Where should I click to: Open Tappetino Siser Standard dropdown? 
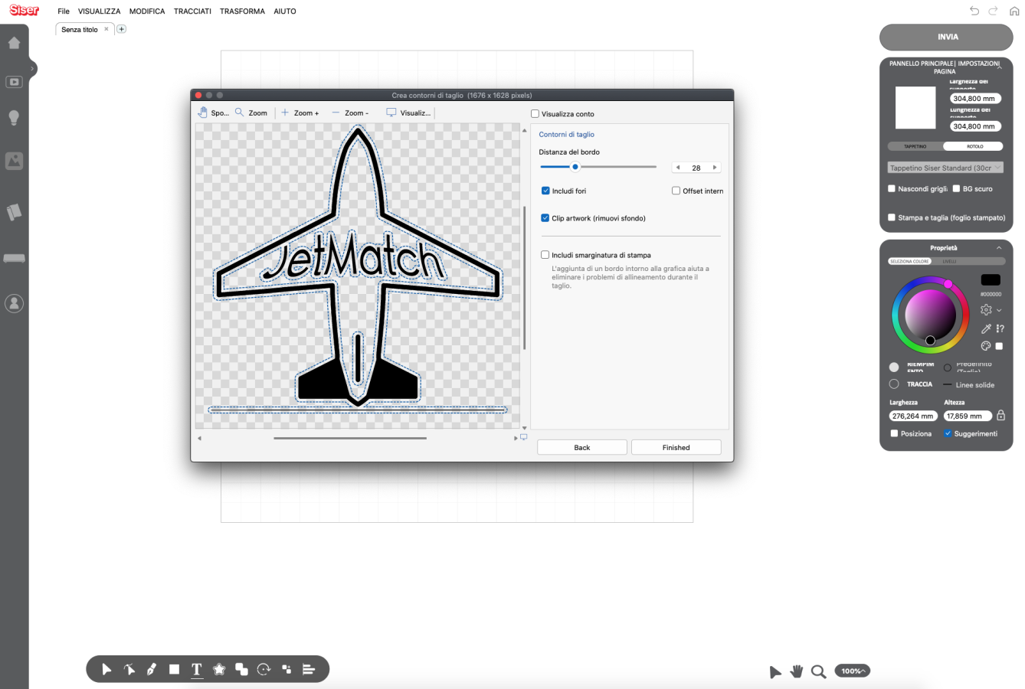click(945, 168)
